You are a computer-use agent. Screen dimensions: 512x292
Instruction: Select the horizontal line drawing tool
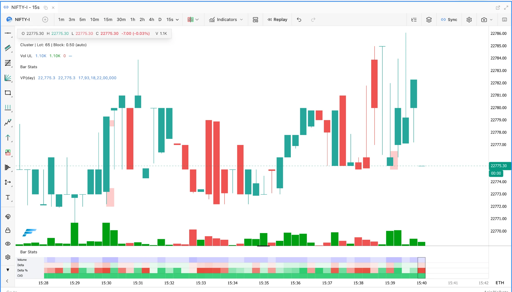(8, 33)
